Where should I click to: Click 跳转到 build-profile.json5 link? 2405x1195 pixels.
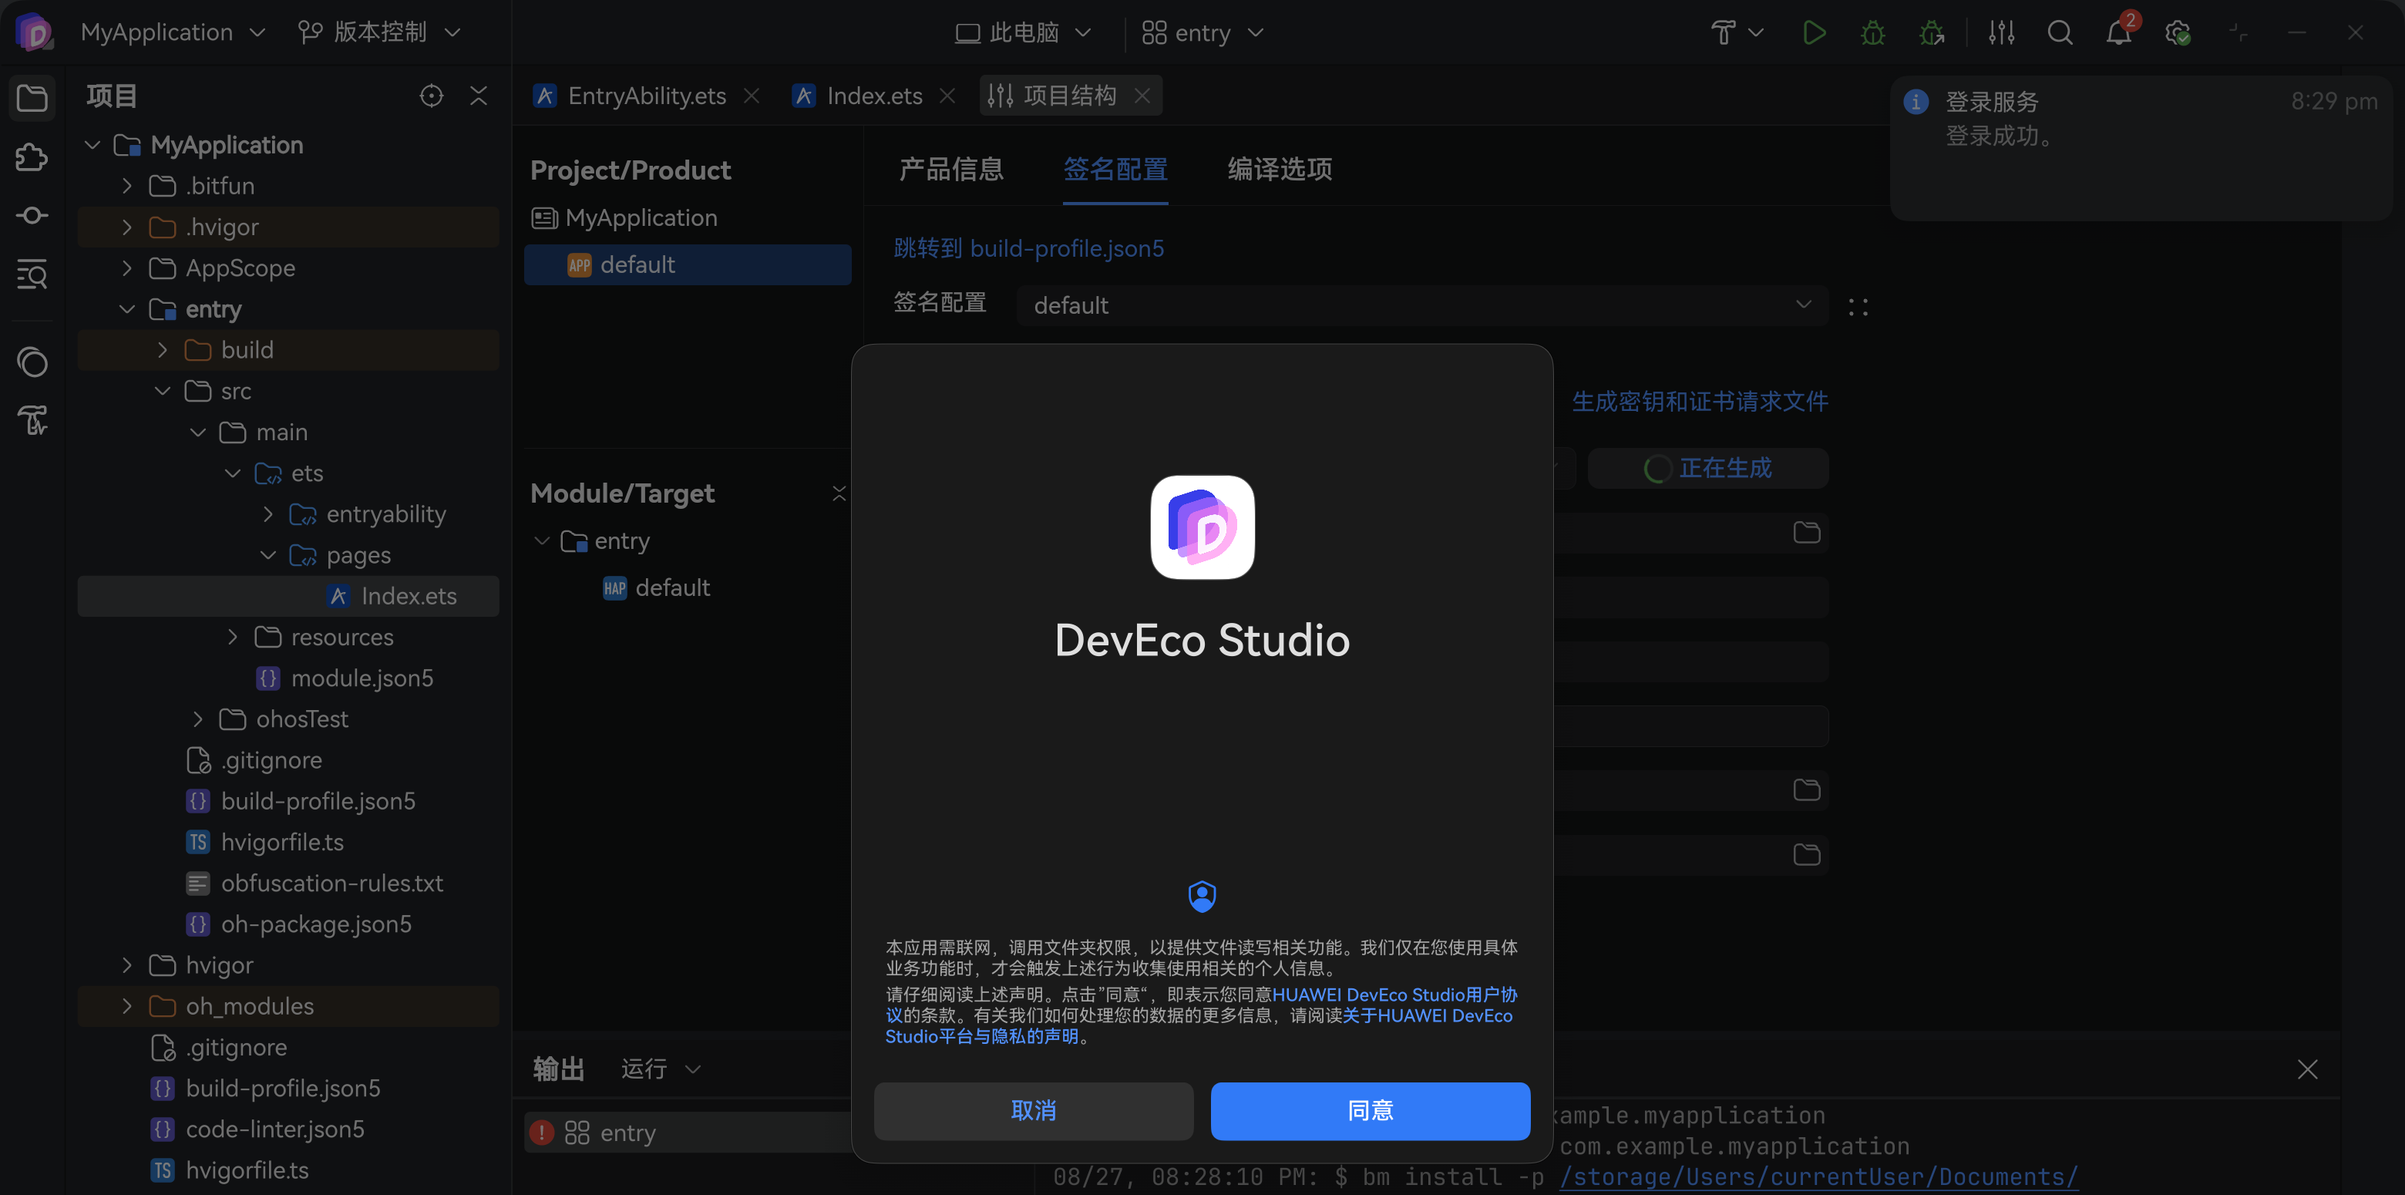tap(1028, 249)
